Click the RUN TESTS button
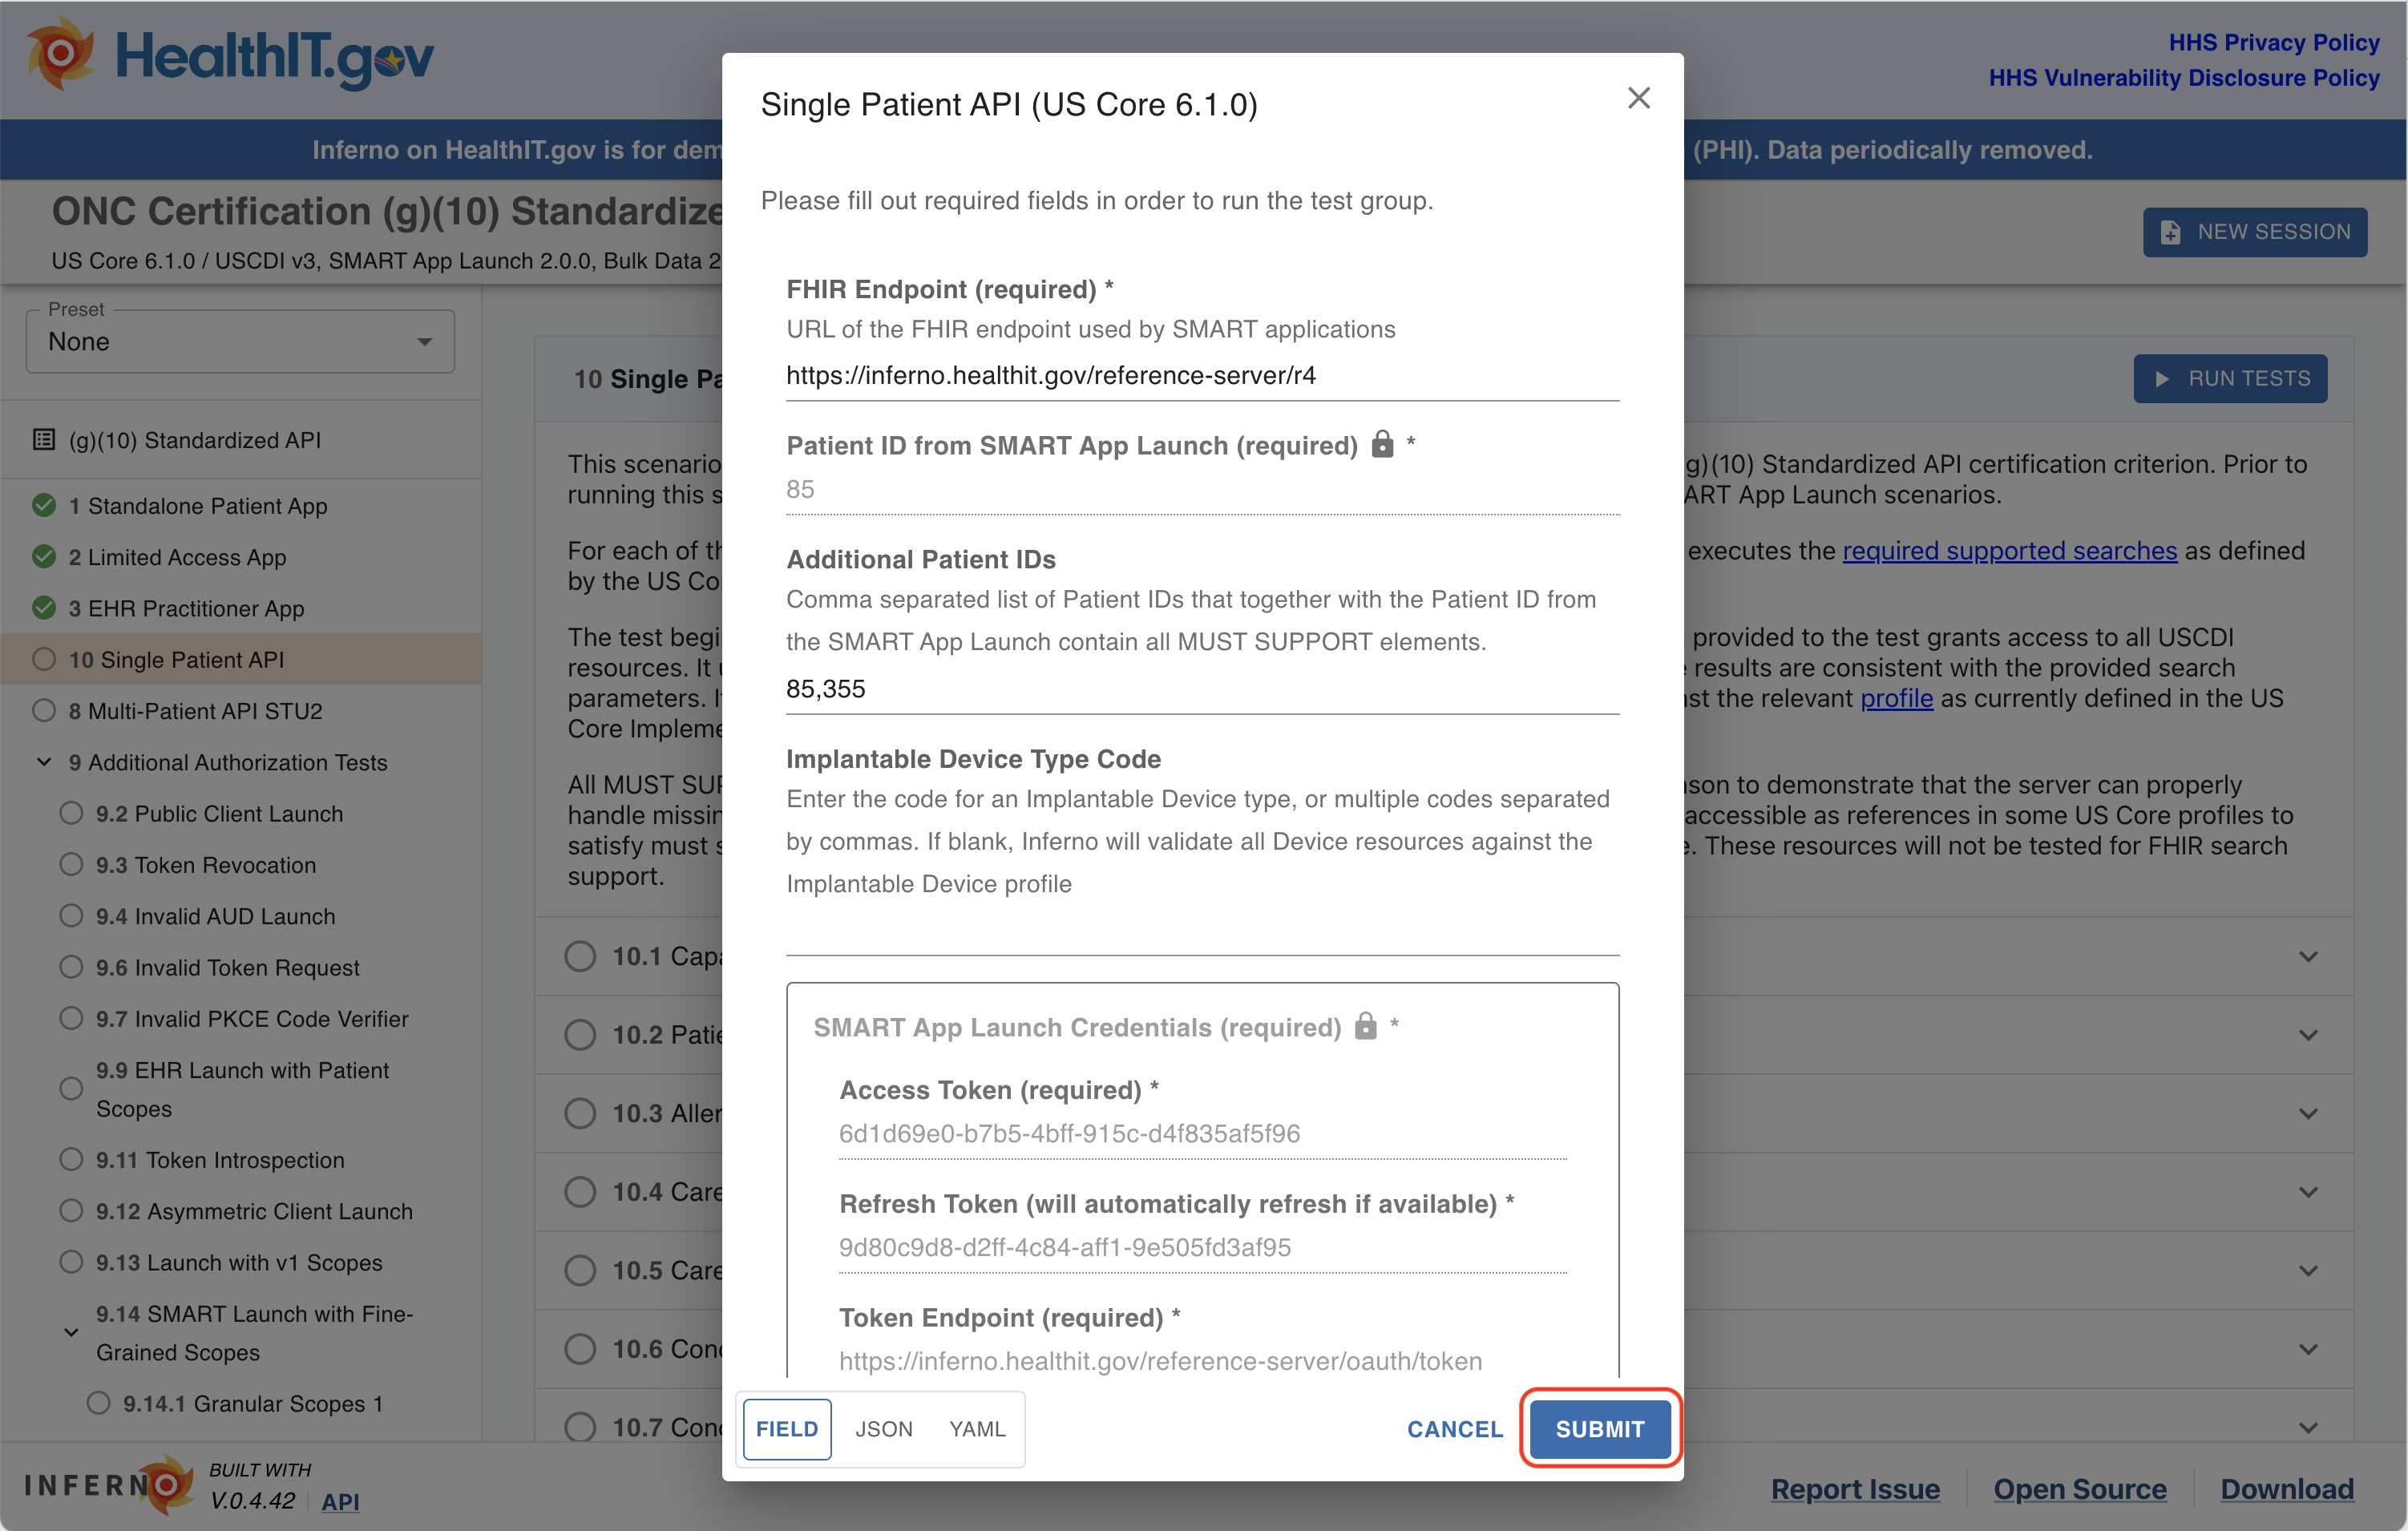Viewport: 2408px width, 1531px height. tap(2230, 379)
